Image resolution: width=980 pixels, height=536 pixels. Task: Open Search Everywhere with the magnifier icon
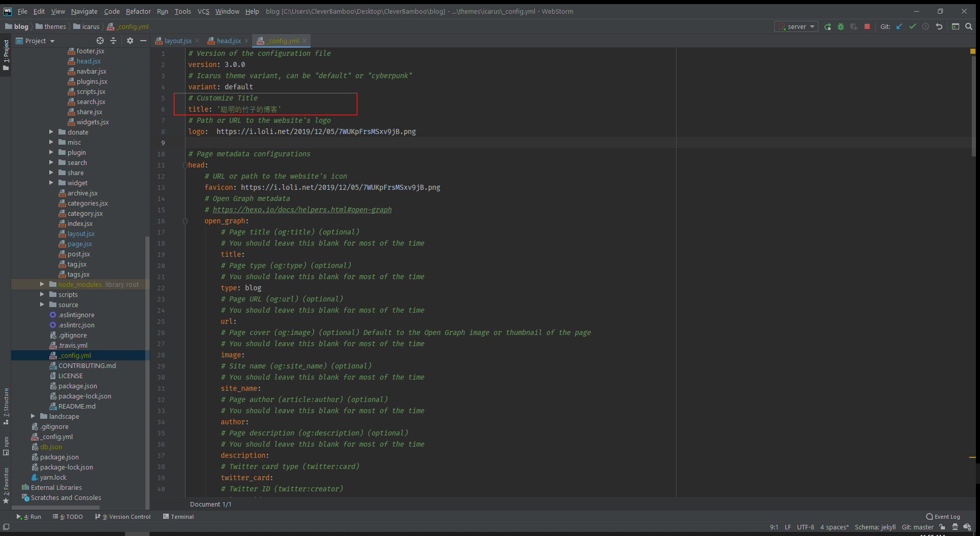[969, 26]
